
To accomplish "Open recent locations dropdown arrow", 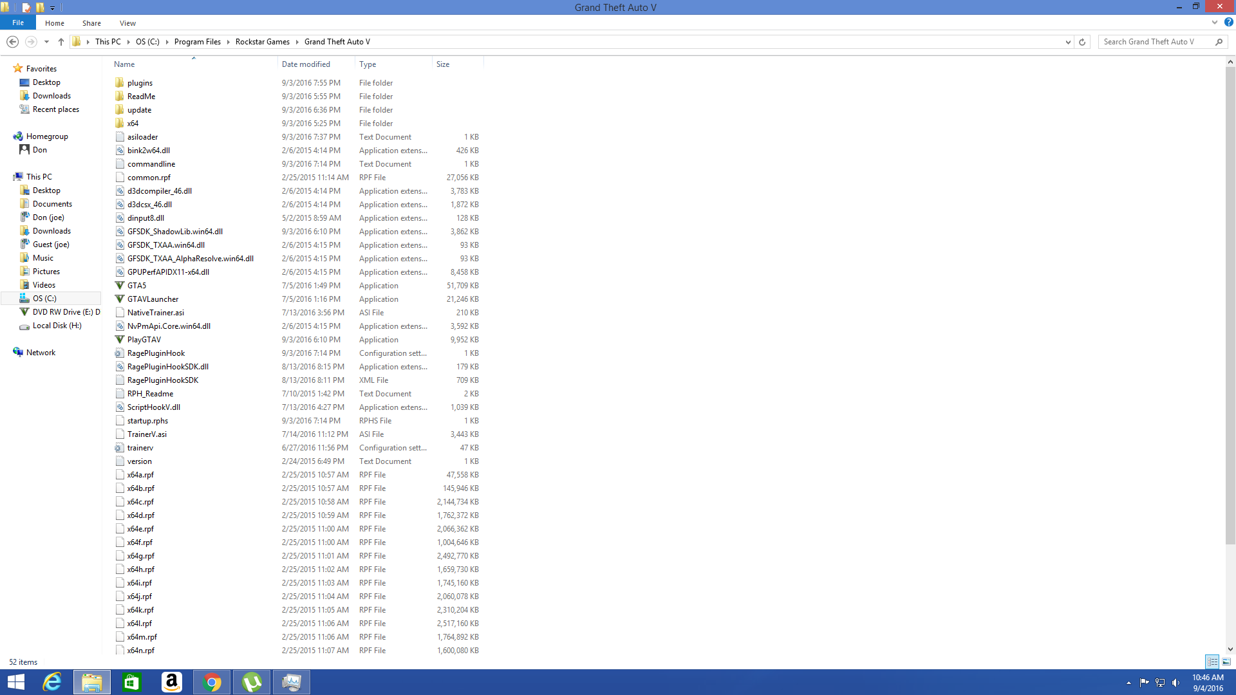I will [46, 42].
